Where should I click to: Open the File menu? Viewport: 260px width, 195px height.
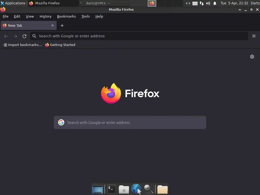6,17
